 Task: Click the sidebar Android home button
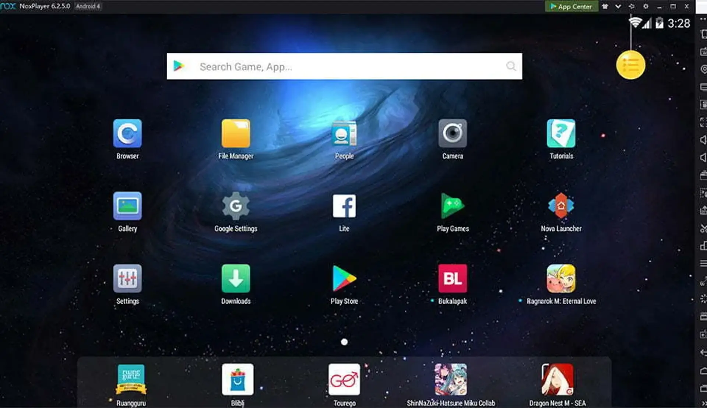pos(704,371)
